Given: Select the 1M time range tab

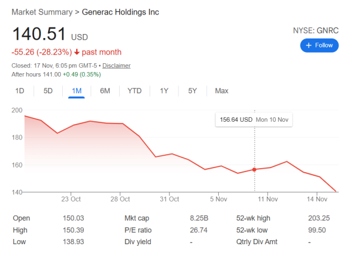Looking at the screenshot, I should point(76,91).
